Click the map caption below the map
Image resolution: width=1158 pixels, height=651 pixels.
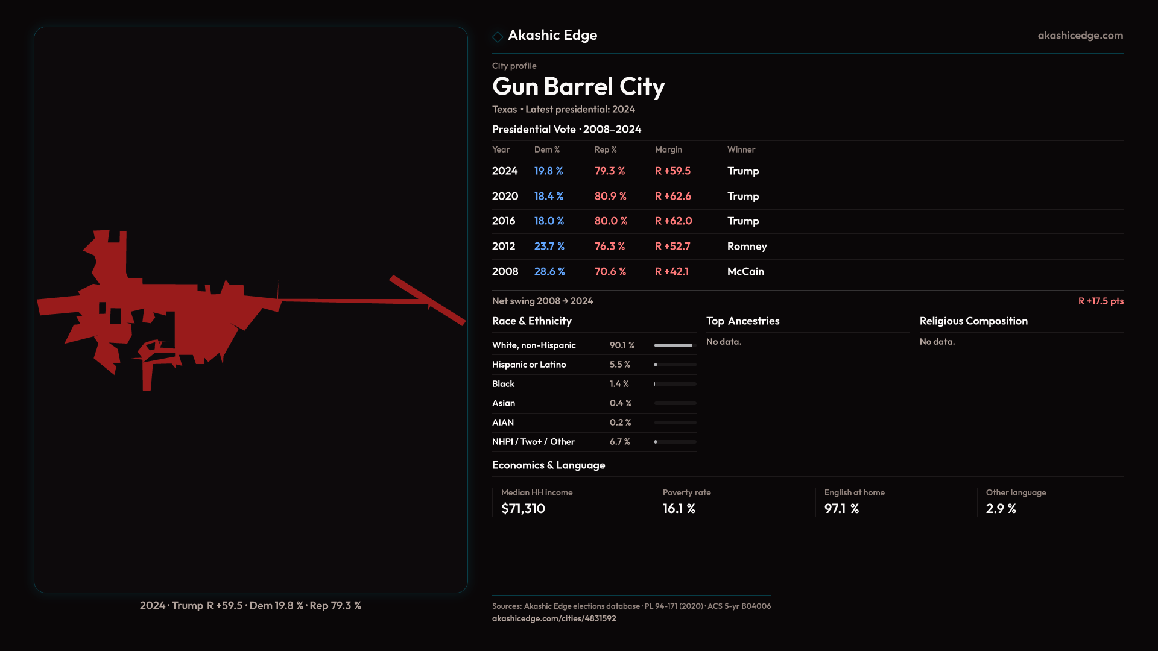point(250,605)
